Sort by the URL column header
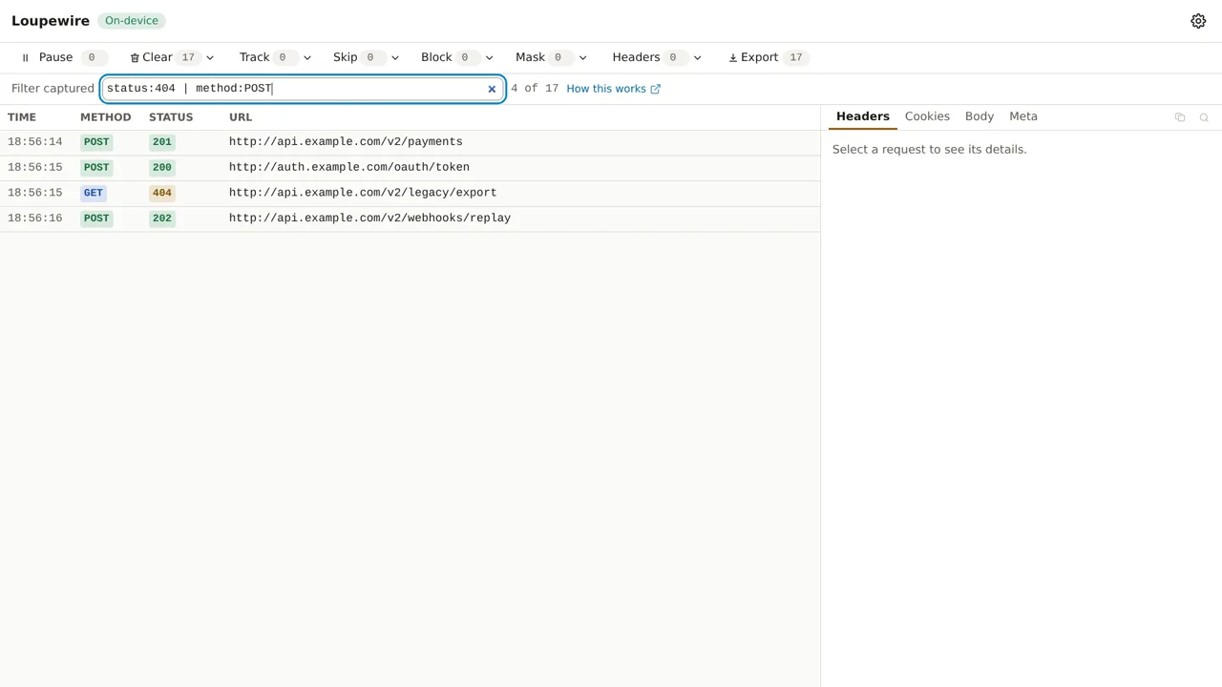Screen dimensions: 1222x687 (241, 117)
